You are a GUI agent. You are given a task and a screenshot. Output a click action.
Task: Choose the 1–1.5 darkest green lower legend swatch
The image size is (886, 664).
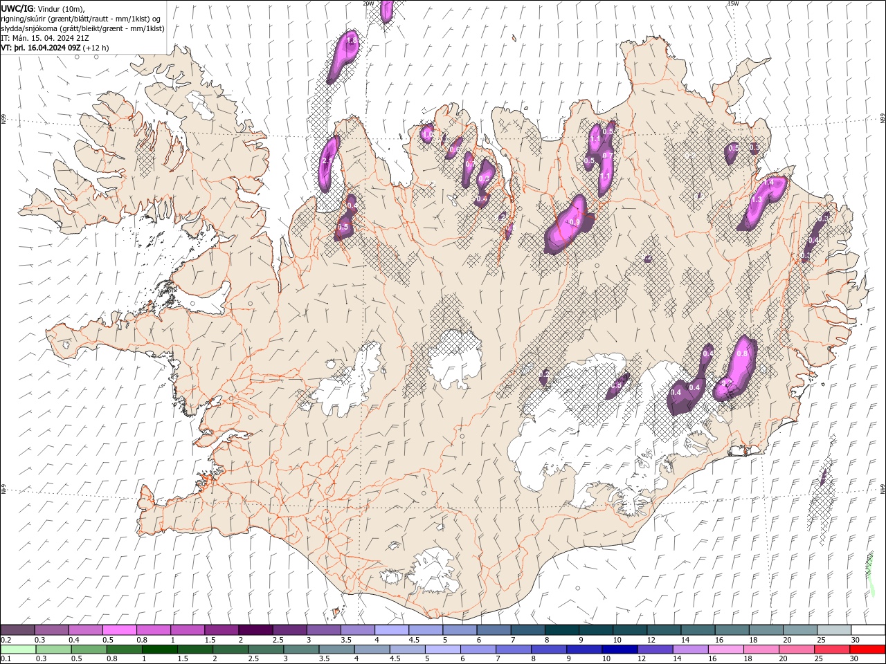pyautogui.click(x=160, y=649)
